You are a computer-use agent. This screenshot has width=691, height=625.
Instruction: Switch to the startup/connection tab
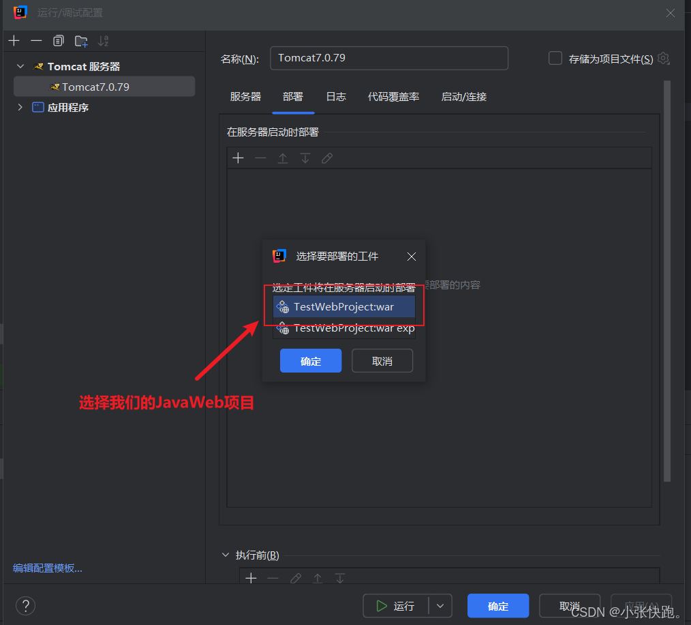click(x=463, y=97)
